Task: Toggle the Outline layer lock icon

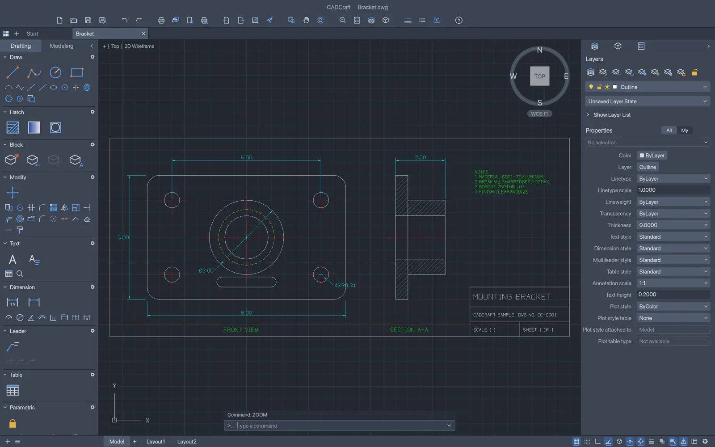Action: [x=599, y=87]
